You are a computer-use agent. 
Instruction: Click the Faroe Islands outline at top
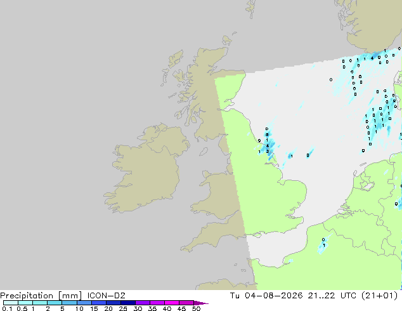pos(251,8)
